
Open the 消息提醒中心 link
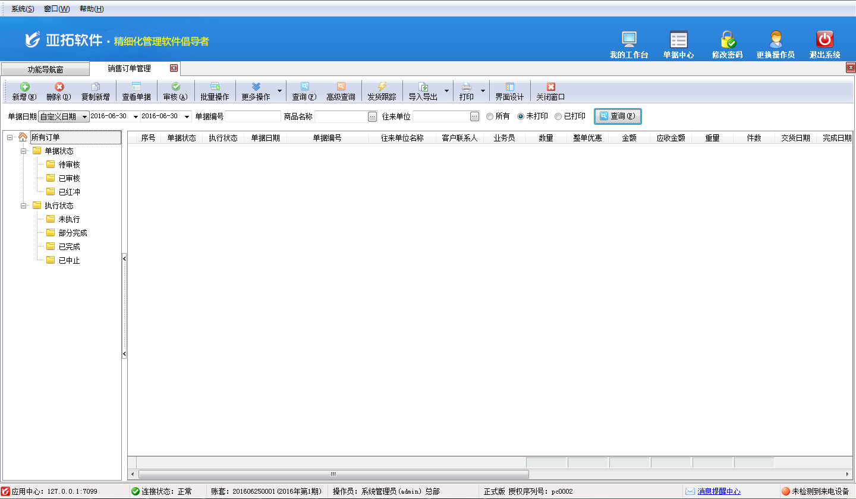(x=719, y=491)
